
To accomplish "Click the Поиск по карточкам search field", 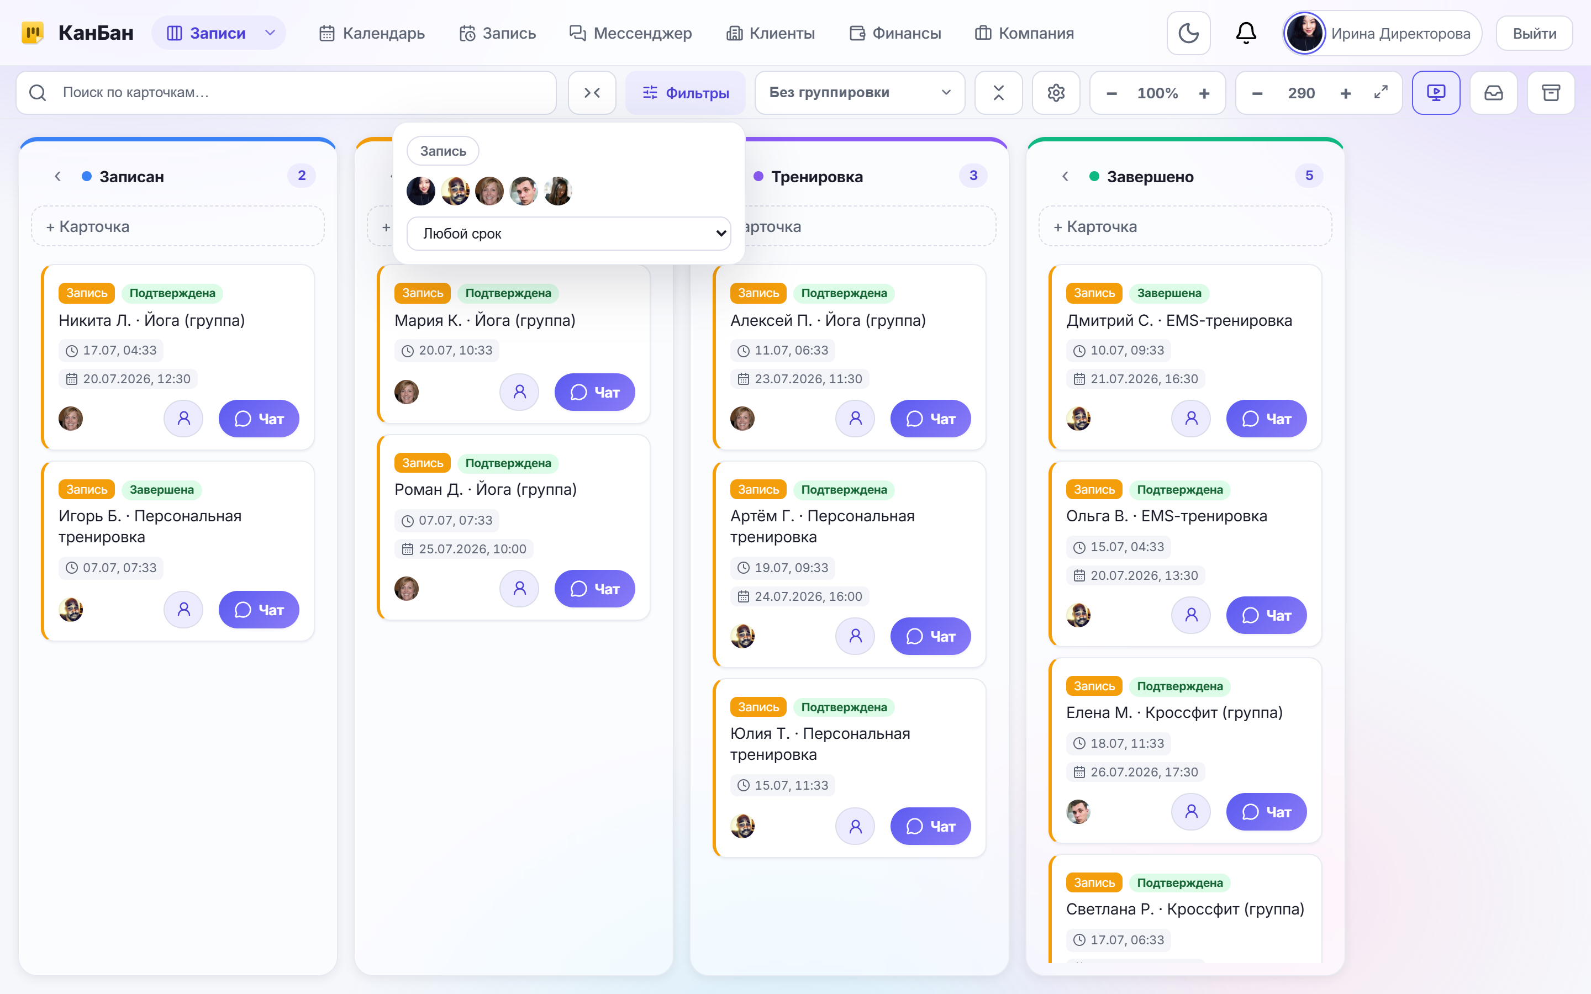I will click(x=286, y=93).
